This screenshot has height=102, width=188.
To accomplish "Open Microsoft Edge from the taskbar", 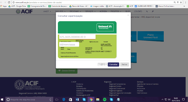I will tap(64, 99).
